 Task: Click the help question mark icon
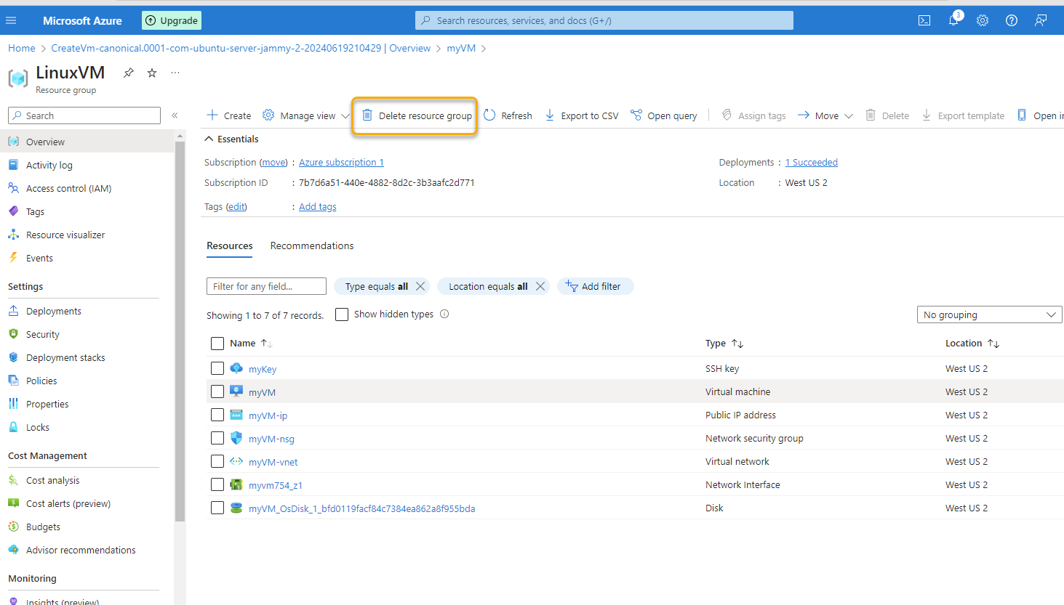point(1012,20)
